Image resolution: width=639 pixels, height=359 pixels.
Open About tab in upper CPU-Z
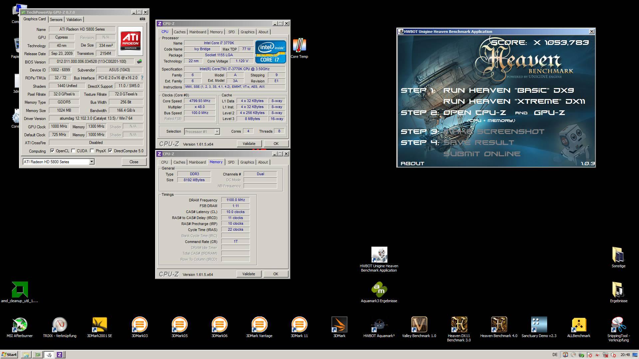[263, 32]
